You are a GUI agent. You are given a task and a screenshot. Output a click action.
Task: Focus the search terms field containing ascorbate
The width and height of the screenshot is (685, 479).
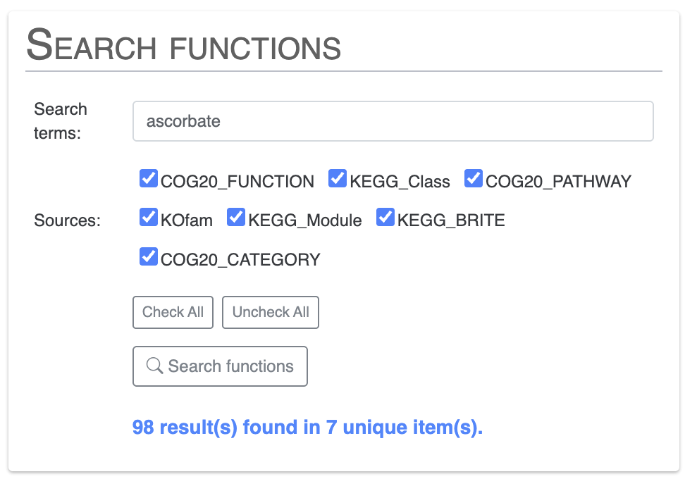tap(393, 121)
